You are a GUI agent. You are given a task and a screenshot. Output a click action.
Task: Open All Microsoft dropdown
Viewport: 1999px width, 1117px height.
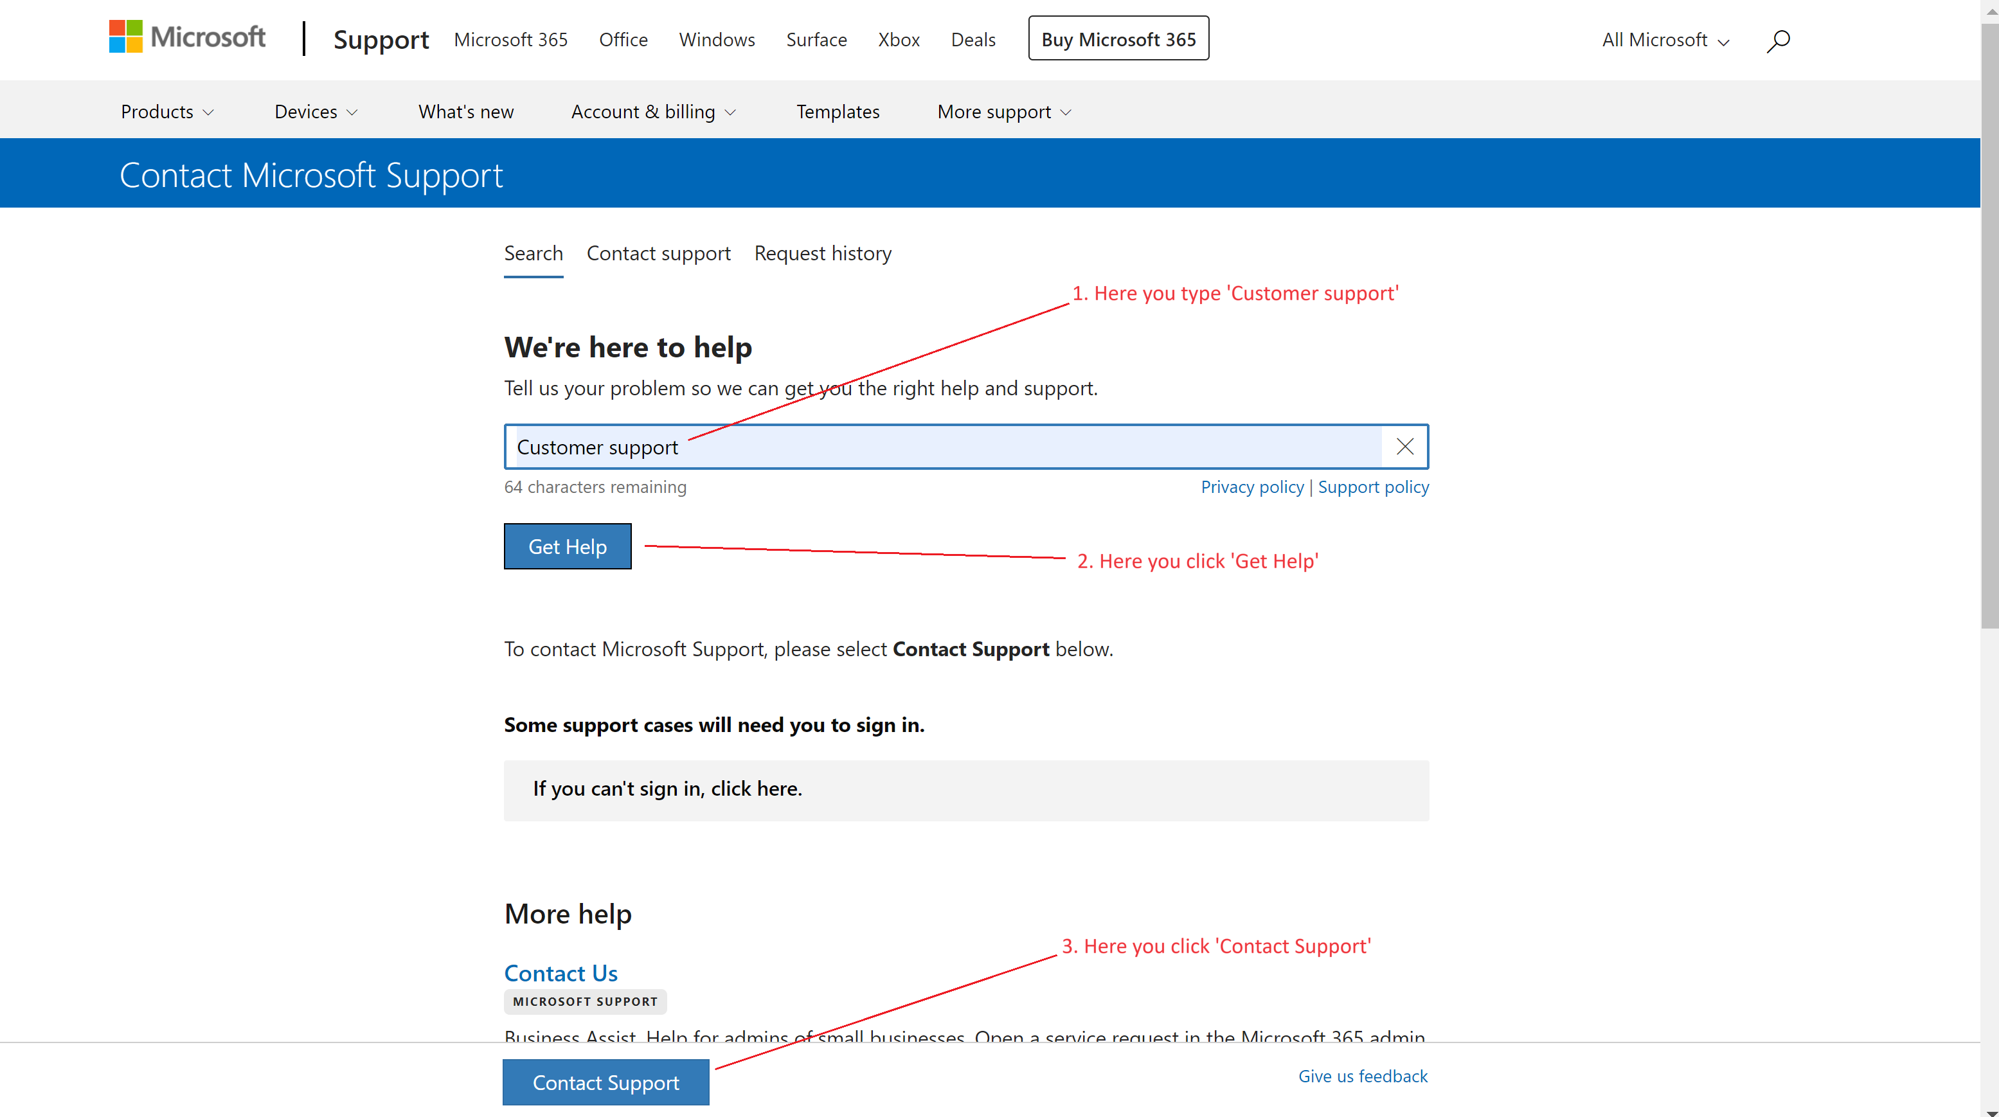pos(1665,40)
